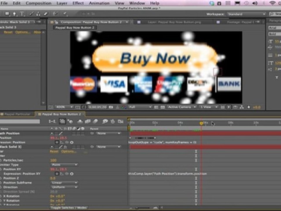Screen dimensions: 281x211
Task: Open Parent dropdown for Black Solid layer
Action: point(108,147)
